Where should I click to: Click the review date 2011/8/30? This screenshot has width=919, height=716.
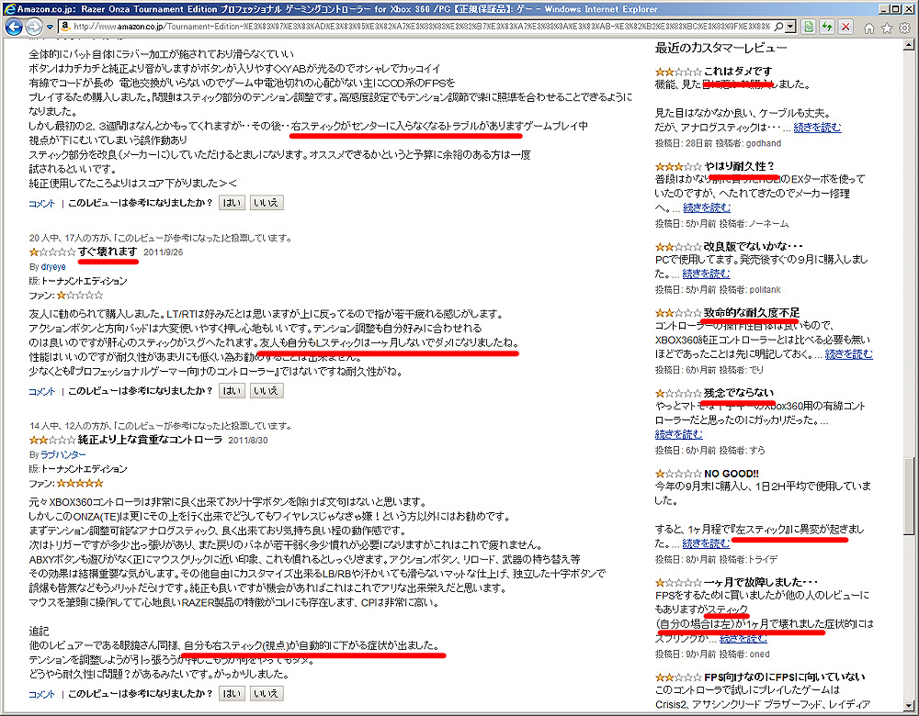point(248,441)
